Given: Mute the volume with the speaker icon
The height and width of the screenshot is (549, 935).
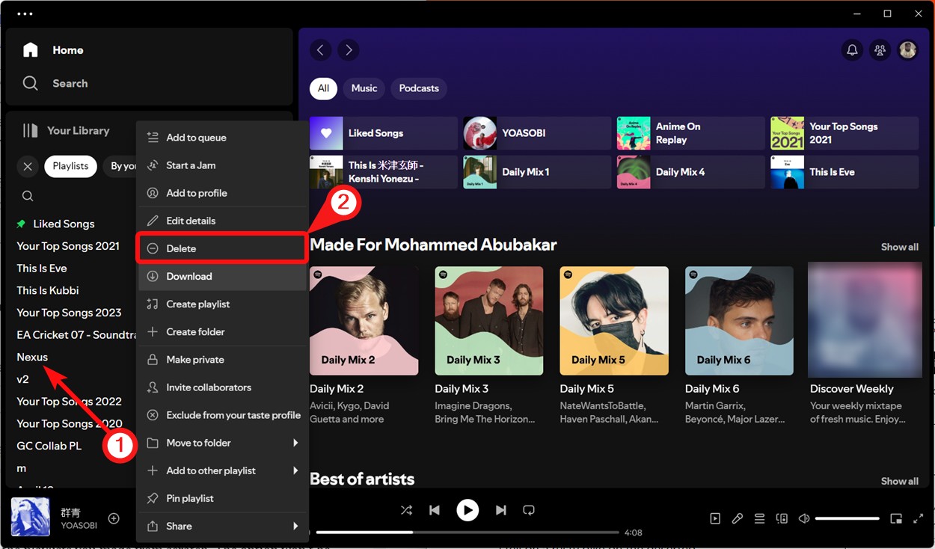Looking at the screenshot, I should [803, 518].
